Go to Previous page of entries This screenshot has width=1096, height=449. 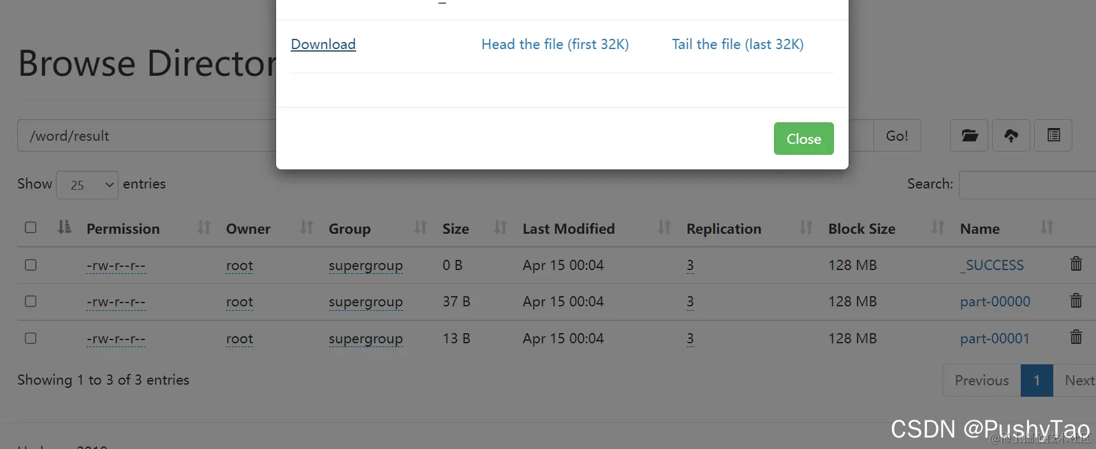pos(982,380)
